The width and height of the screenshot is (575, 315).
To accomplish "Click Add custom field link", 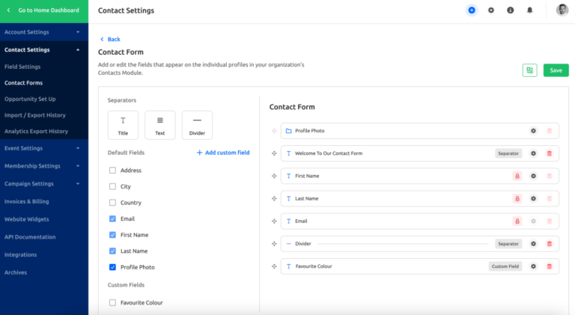I will pyautogui.click(x=223, y=153).
